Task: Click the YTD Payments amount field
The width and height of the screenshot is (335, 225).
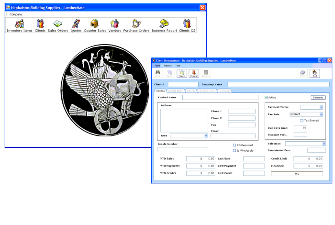Action: (x=201, y=166)
